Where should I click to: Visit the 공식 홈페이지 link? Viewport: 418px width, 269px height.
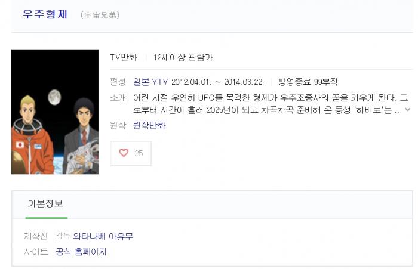81,252
